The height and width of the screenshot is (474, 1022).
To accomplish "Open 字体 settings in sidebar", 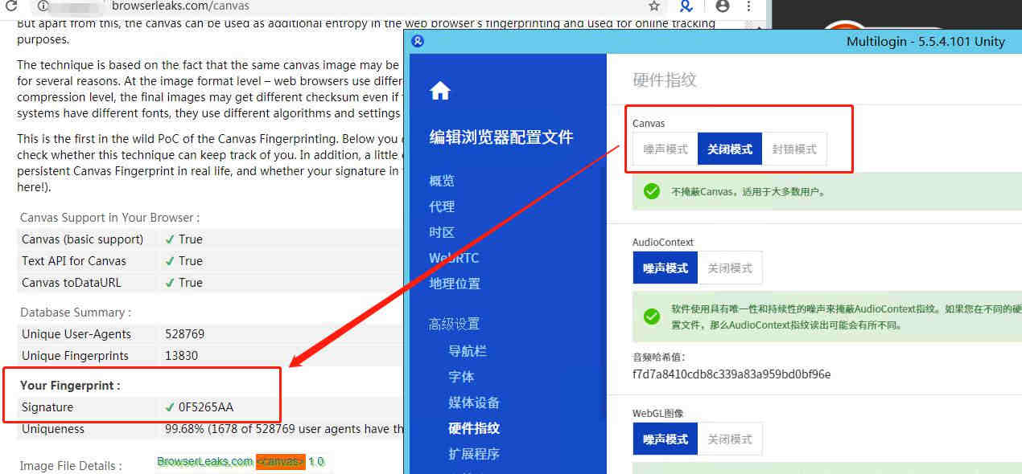I will pos(461,377).
